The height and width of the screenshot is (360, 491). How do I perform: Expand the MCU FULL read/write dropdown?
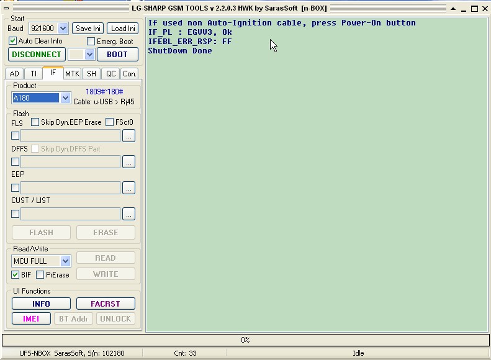tap(65, 261)
